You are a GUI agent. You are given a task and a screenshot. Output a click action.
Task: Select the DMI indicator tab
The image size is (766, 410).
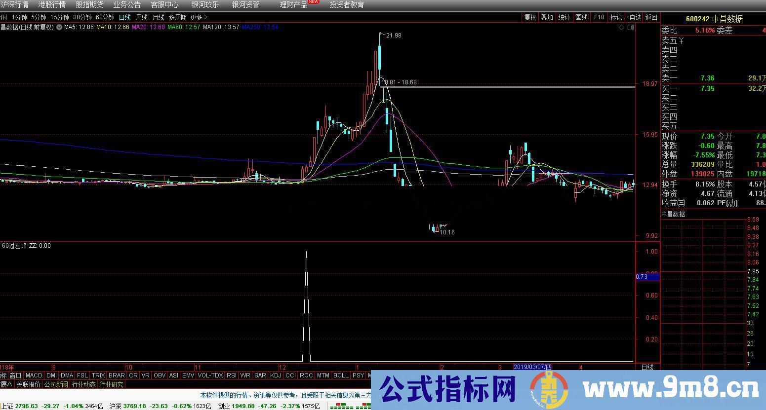(x=51, y=375)
